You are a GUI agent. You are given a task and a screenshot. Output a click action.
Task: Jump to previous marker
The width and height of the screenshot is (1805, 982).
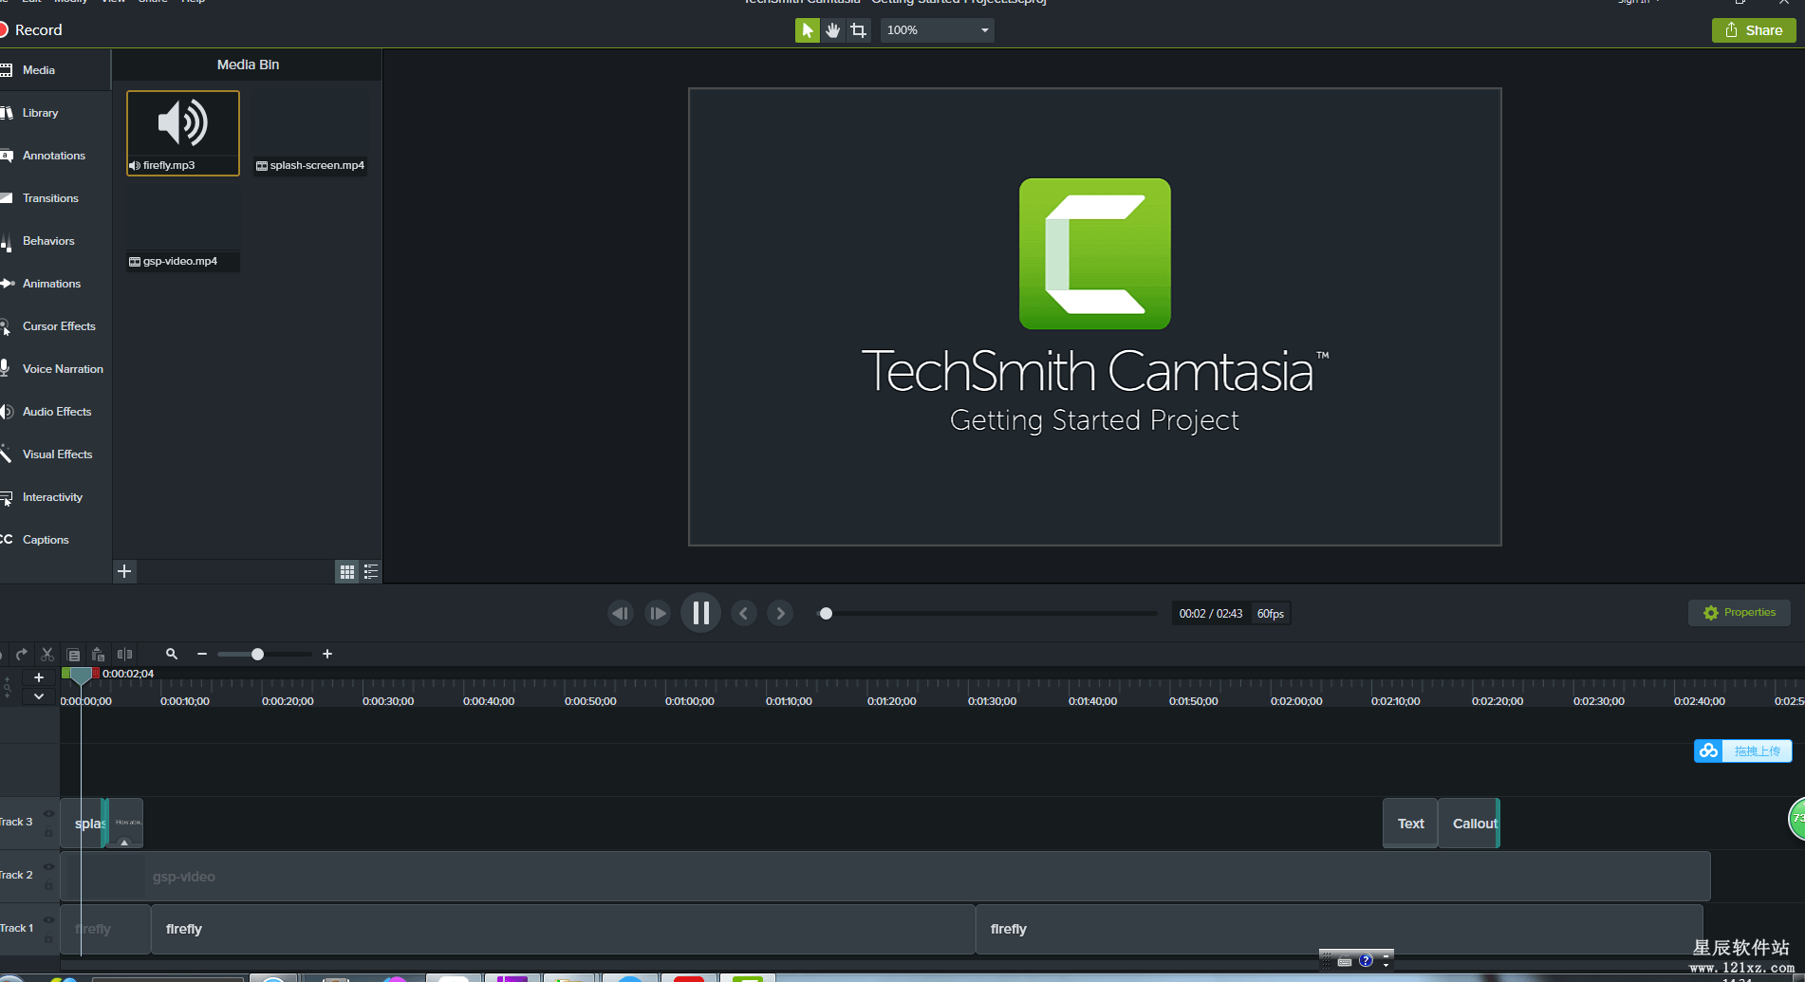click(744, 613)
